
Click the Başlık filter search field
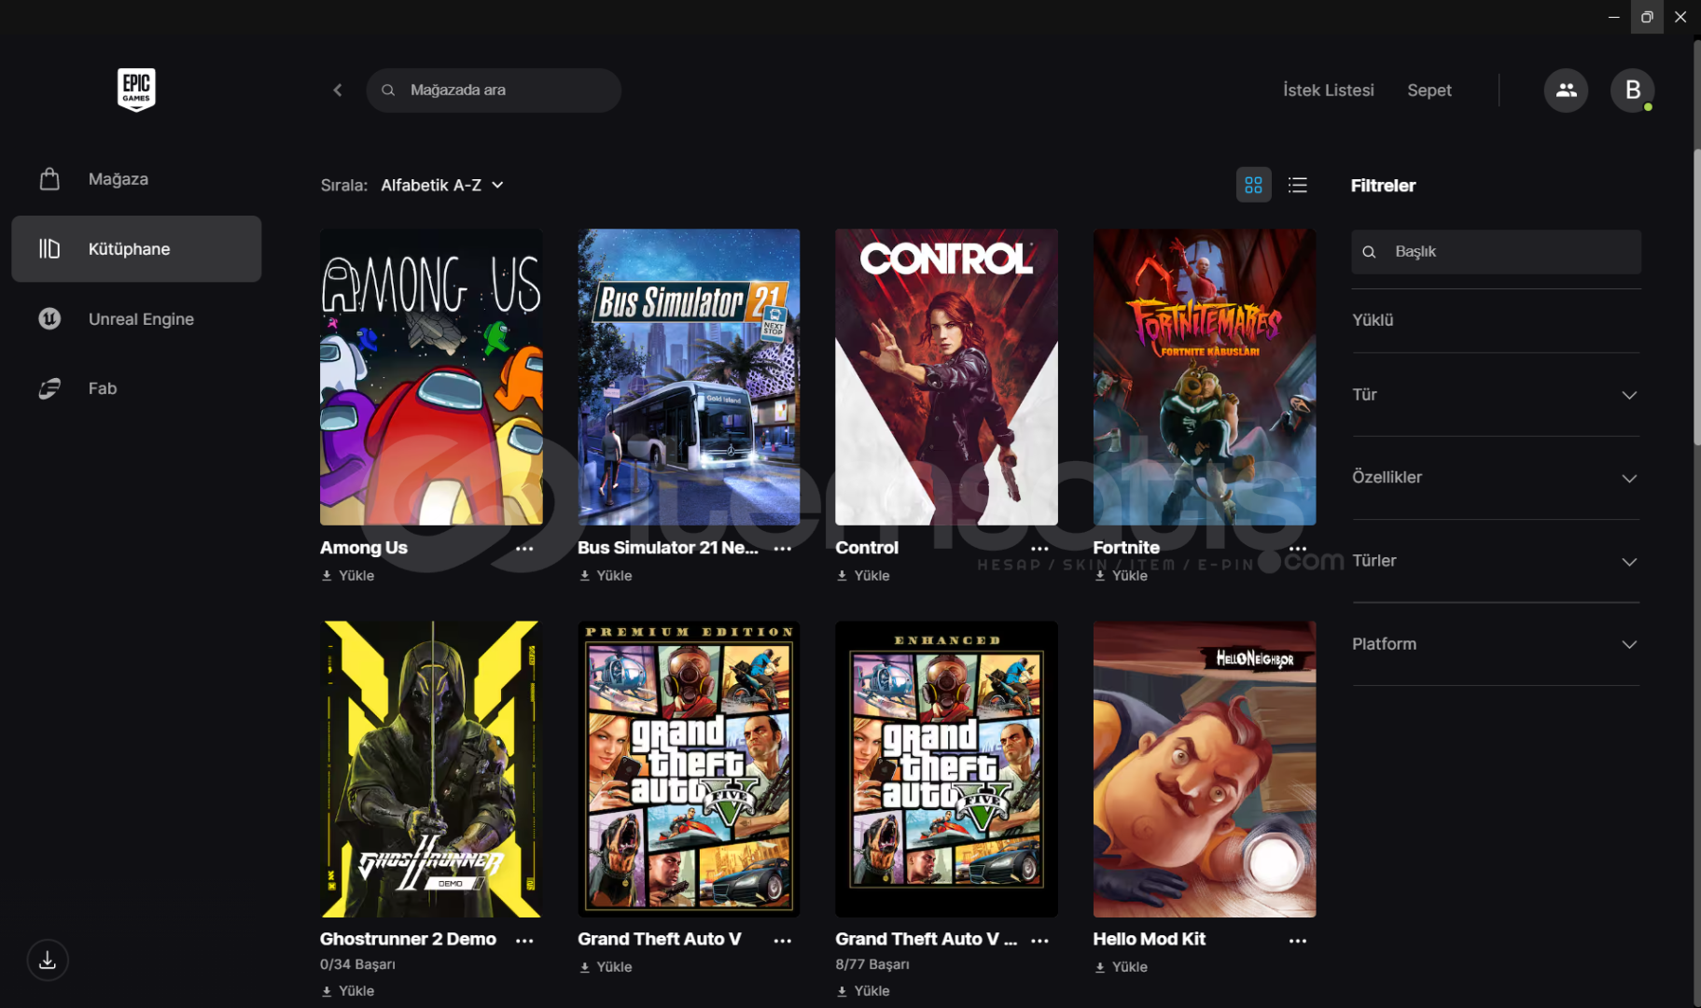click(1496, 252)
